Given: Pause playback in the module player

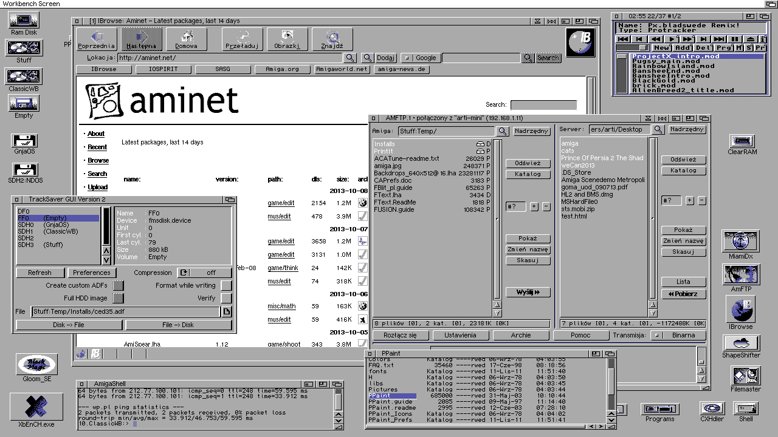Looking at the screenshot, I should (x=734, y=39).
